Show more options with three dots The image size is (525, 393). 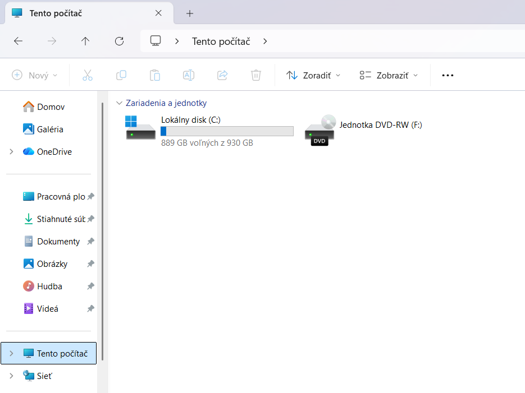point(448,75)
